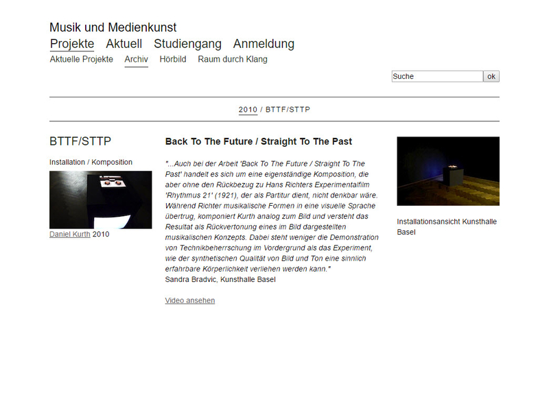The width and height of the screenshot is (549, 404).
Task: Enlarge the Kunsthalle Basel installation image
Action: (x=448, y=171)
